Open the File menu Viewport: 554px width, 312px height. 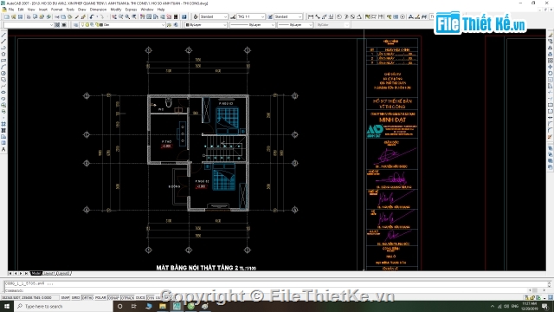[11, 10]
